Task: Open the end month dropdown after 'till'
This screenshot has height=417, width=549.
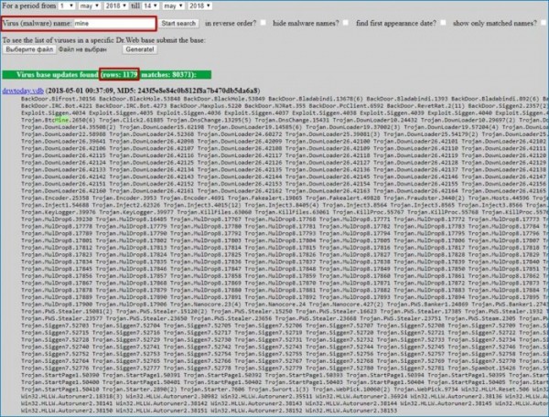Action: tap(173, 6)
